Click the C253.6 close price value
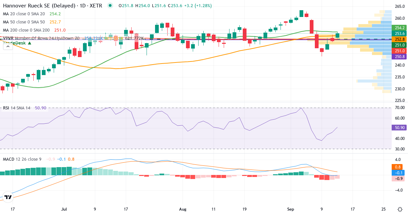Viewport: 408px width, 214px height. click(x=174, y=6)
